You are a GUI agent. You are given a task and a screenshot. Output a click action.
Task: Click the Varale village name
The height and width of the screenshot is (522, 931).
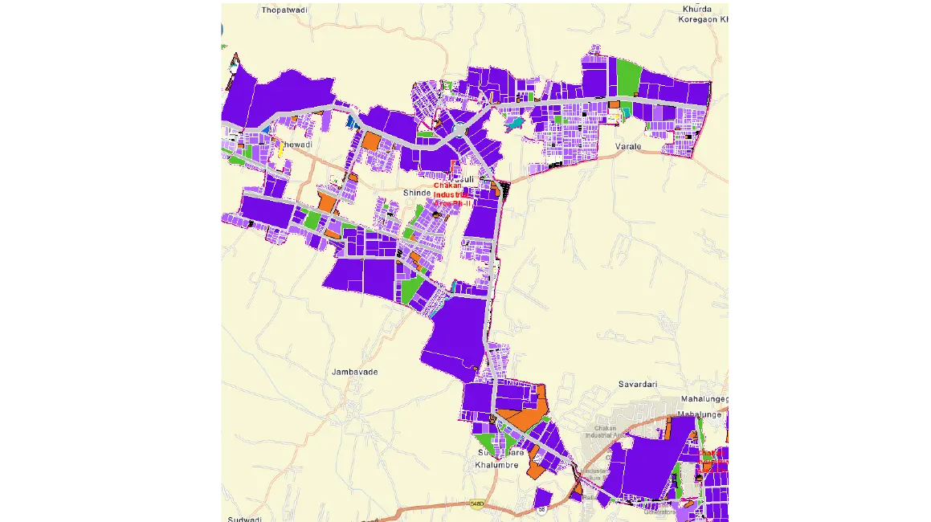click(629, 147)
